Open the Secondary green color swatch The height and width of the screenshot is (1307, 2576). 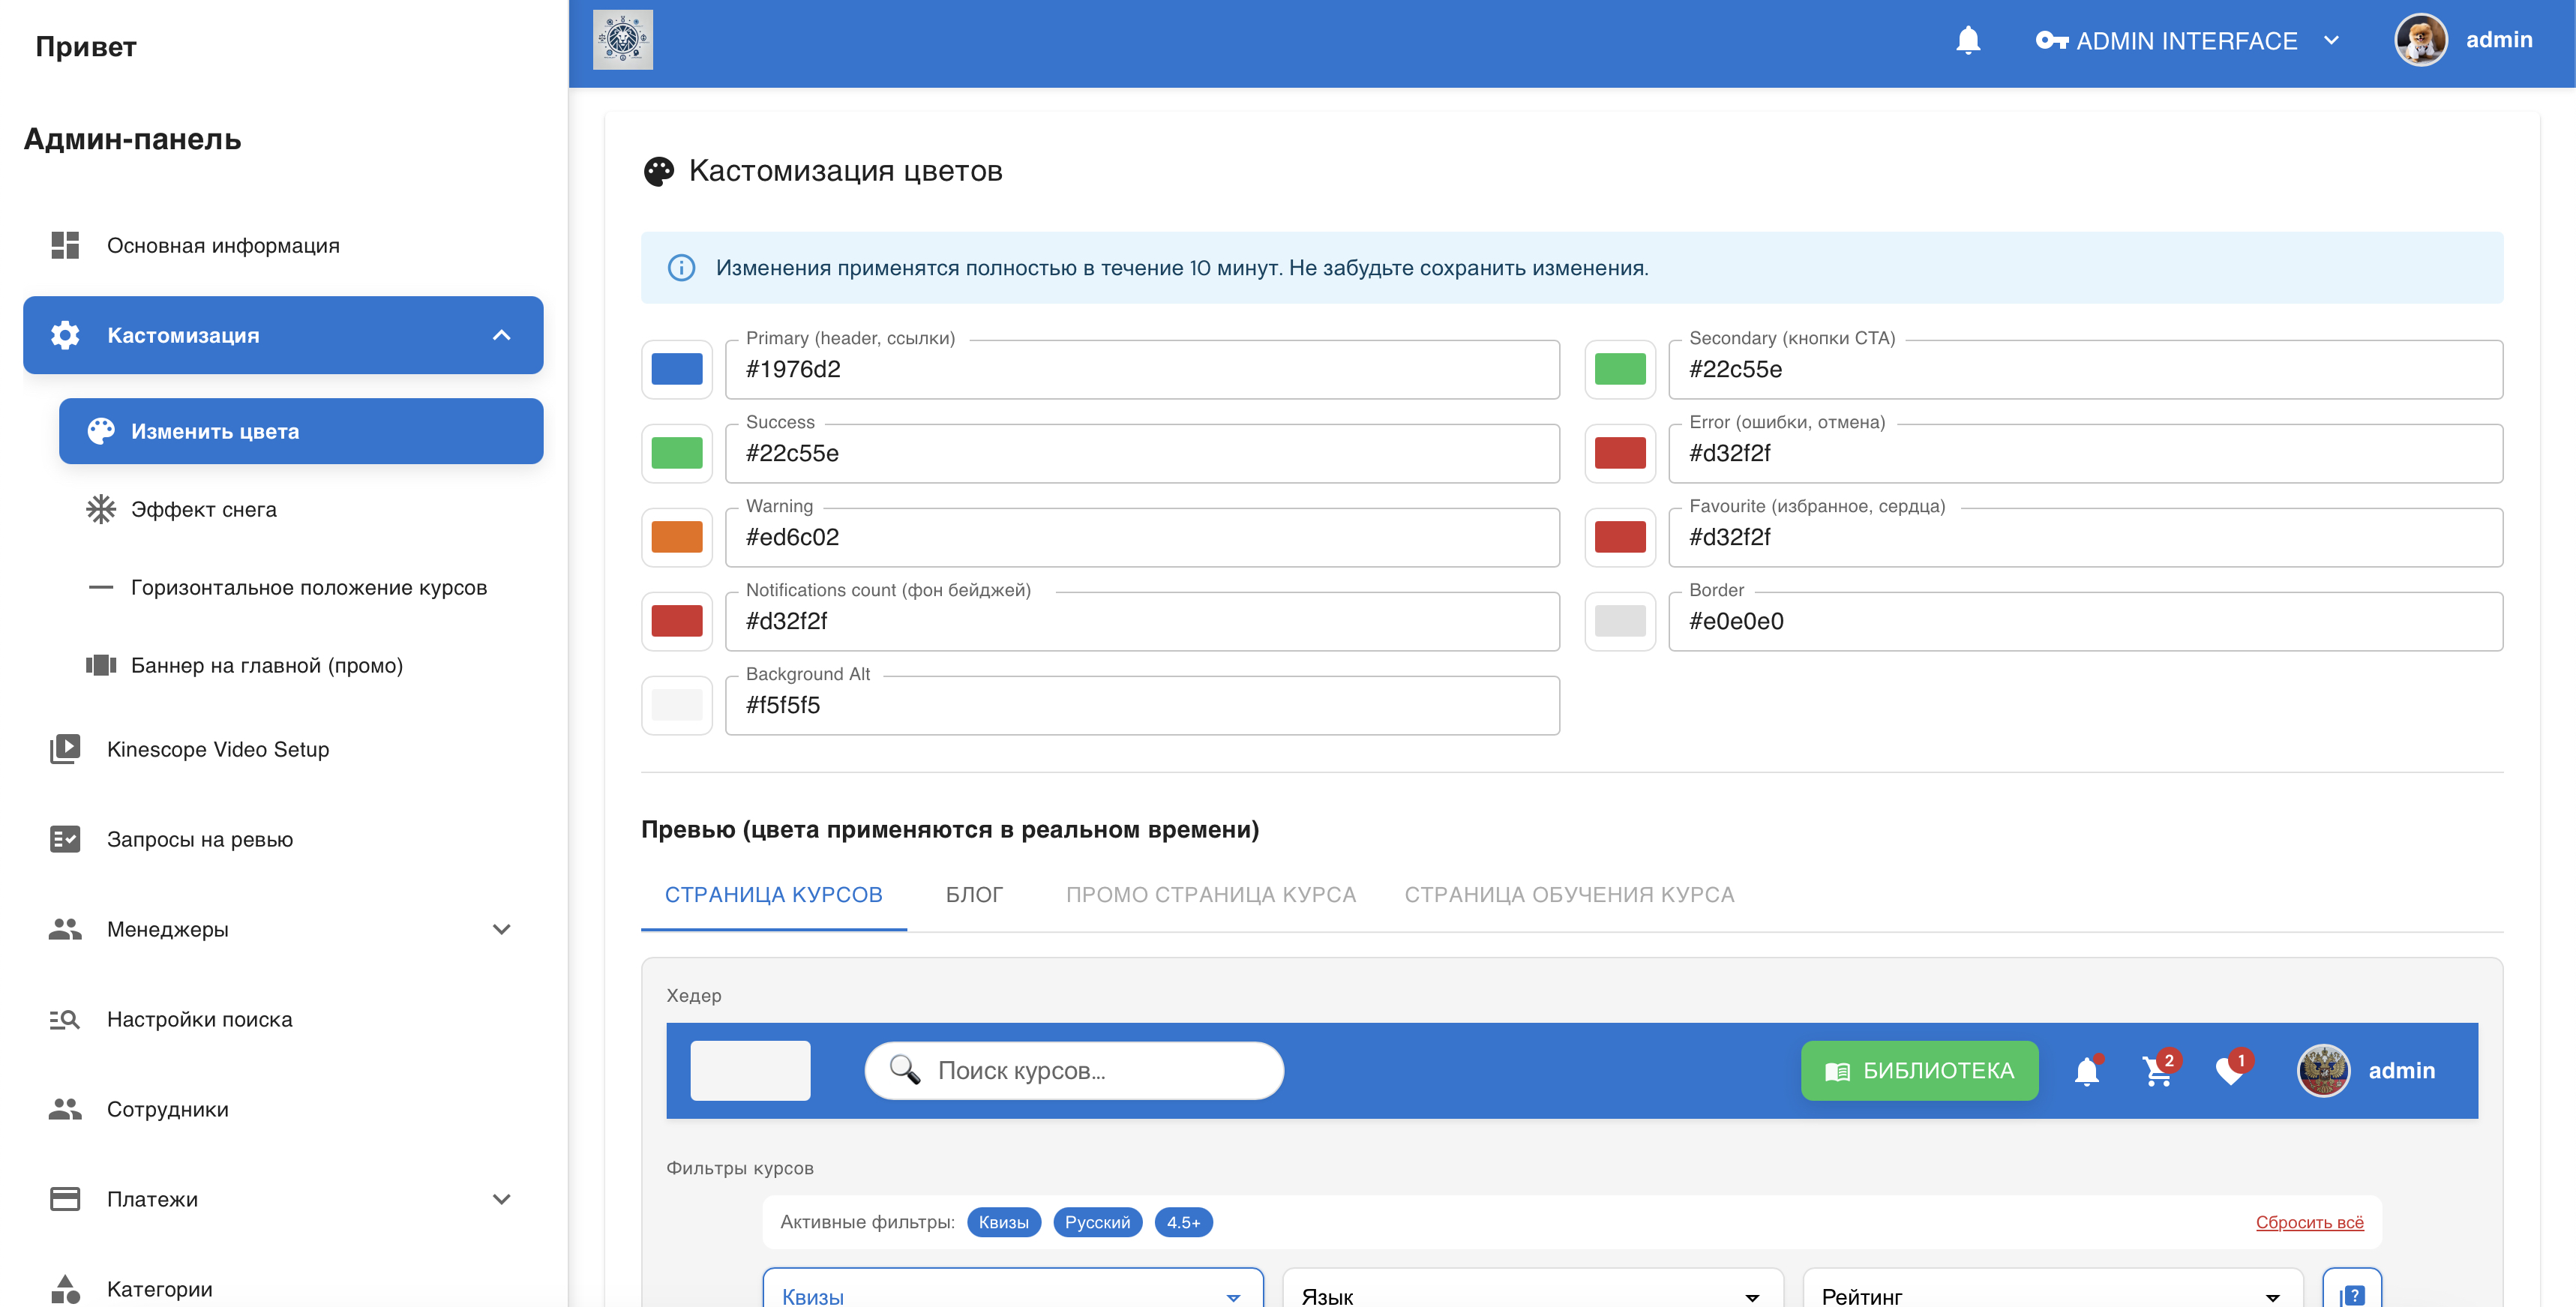1620,369
